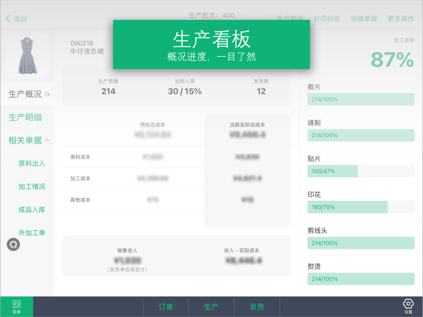Image resolution: width=423 pixels, height=317 pixels.
Task: Open 原料出入 under related documents
Action: [x=32, y=163]
